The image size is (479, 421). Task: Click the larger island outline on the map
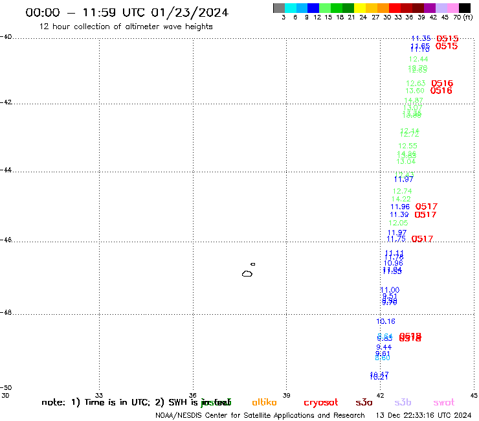pyautogui.click(x=247, y=273)
